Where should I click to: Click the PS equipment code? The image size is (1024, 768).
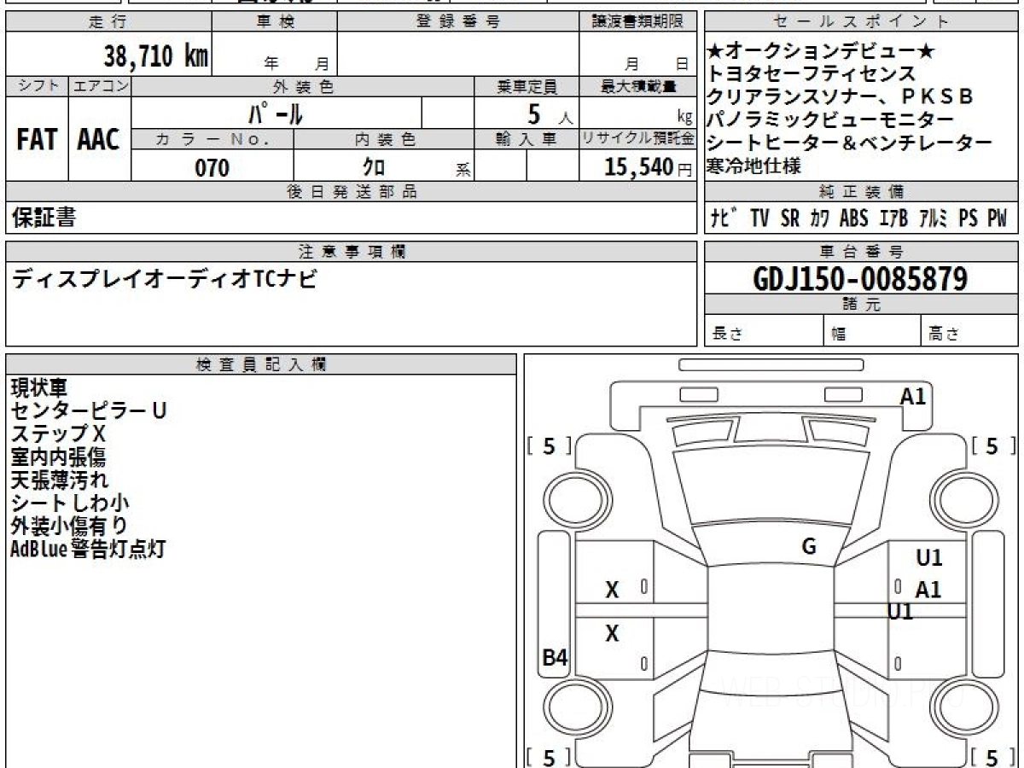click(968, 218)
